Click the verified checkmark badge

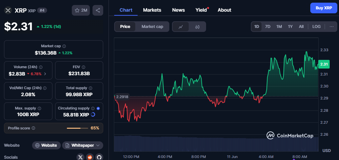98,108
